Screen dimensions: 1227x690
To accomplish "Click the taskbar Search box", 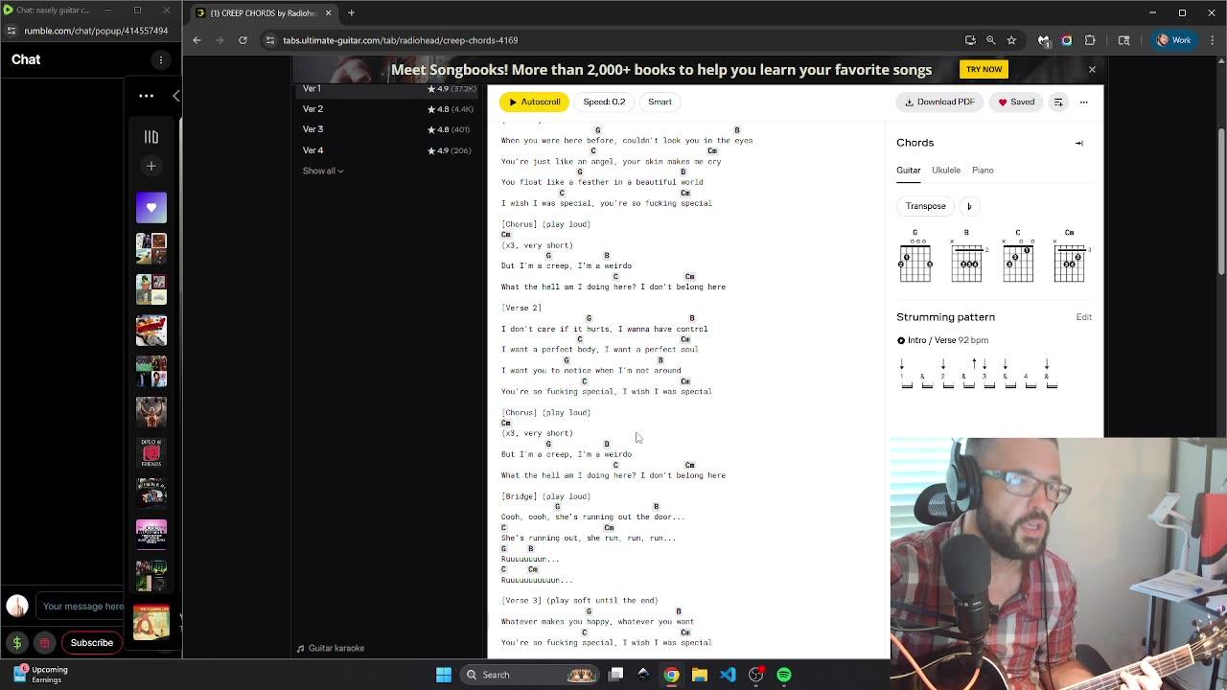I will tap(528, 675).
